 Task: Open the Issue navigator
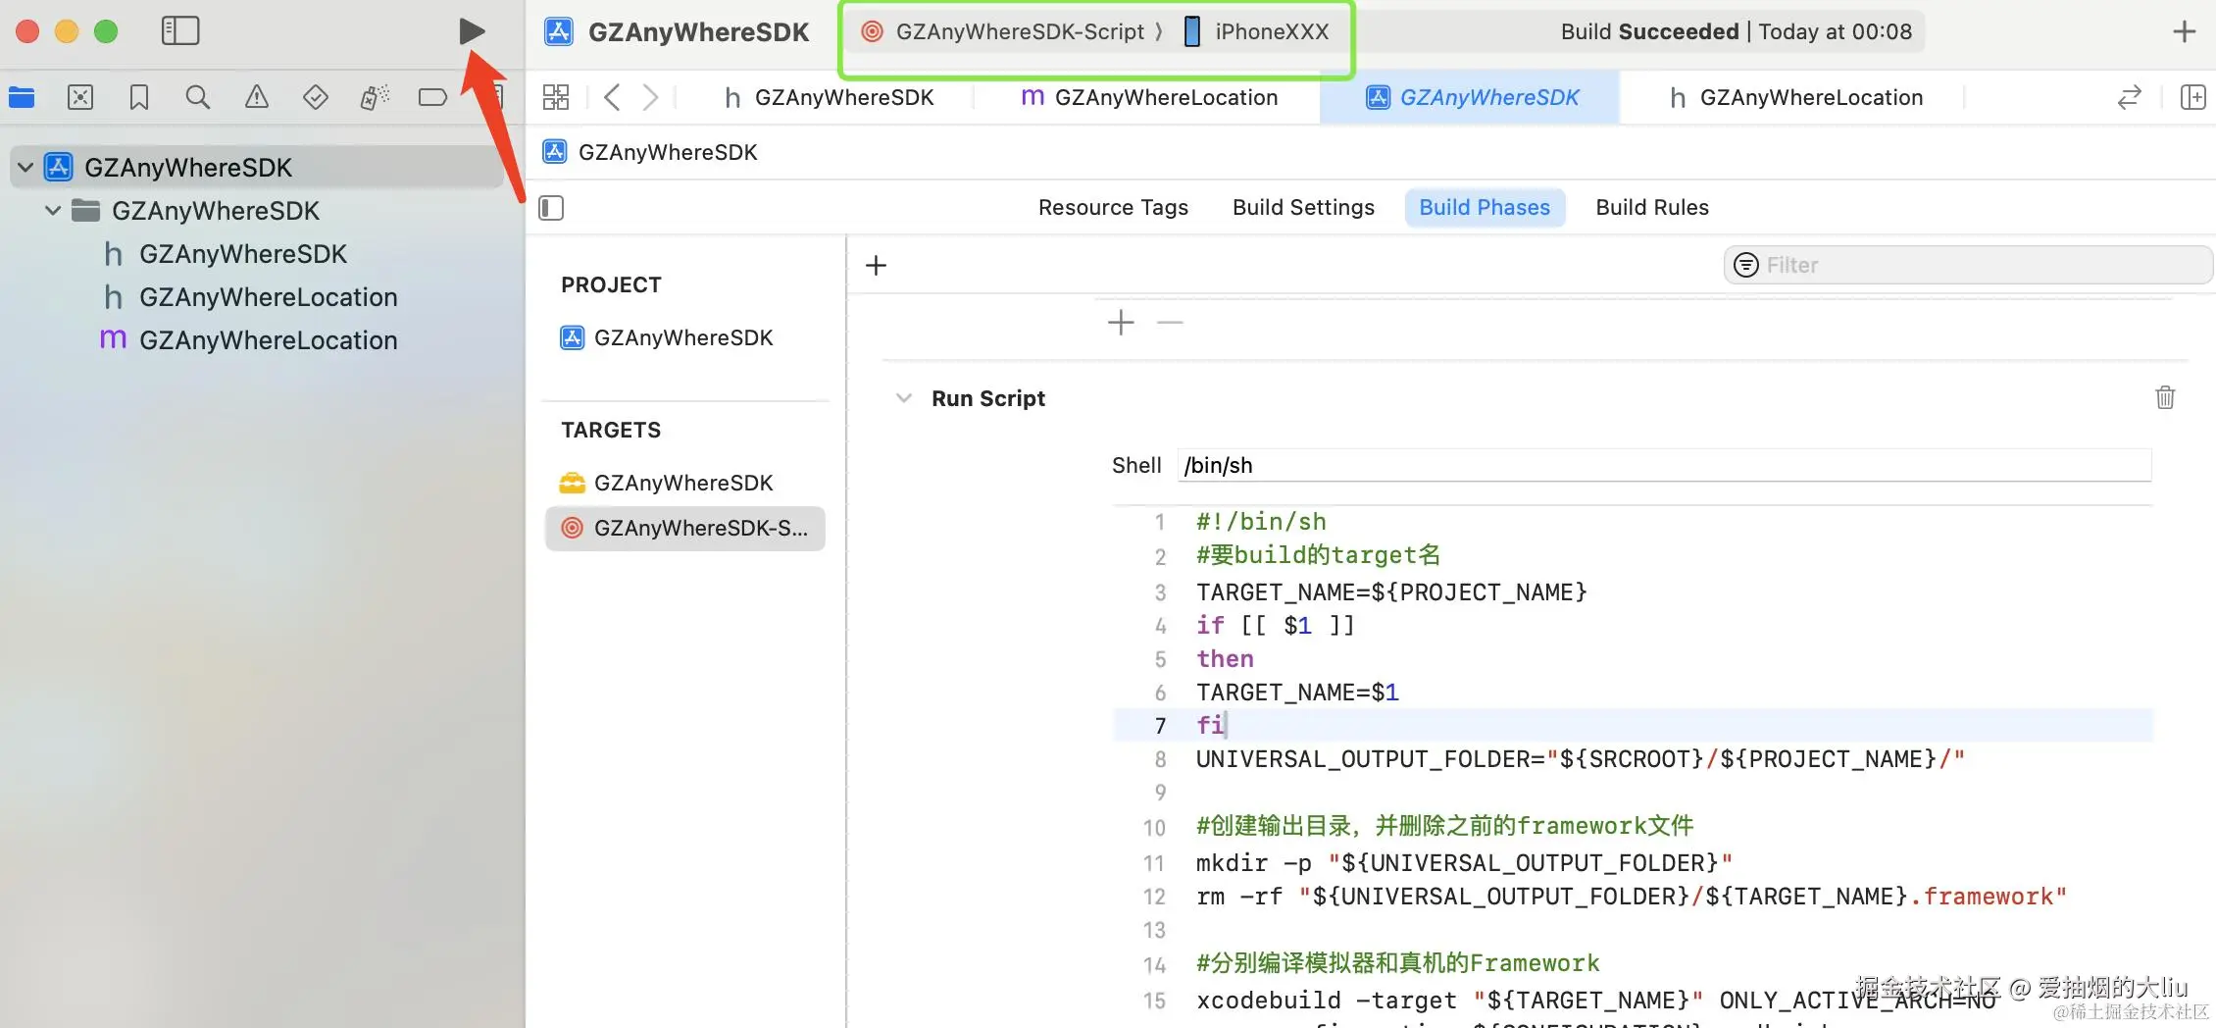click(x=257, y=97)
